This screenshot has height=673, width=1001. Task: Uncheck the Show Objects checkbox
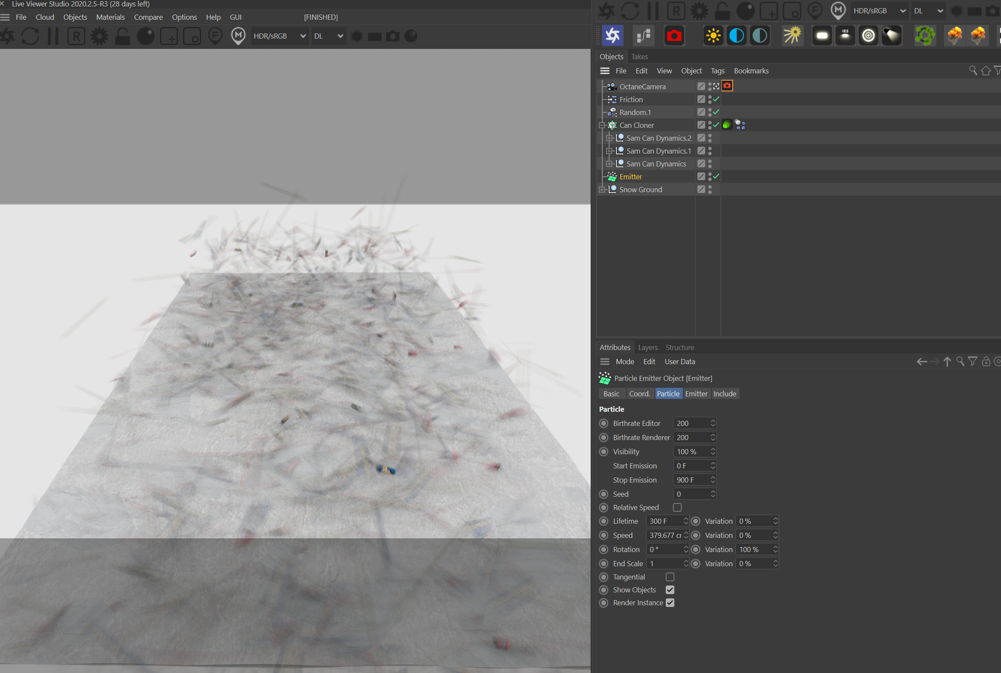[670, 590]
